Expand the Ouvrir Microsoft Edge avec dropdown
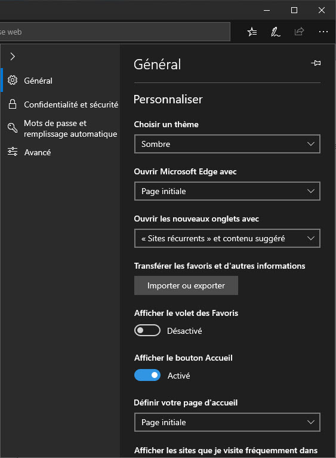Viewport: 336px width, 458px height. pyautogui.click(x=227, y=191)
